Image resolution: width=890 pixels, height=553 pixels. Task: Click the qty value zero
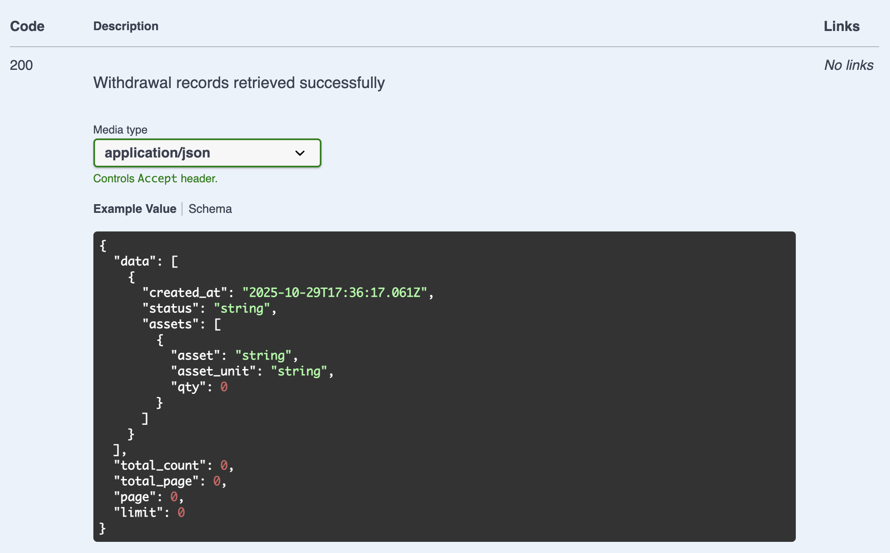[x=224, y=387]
